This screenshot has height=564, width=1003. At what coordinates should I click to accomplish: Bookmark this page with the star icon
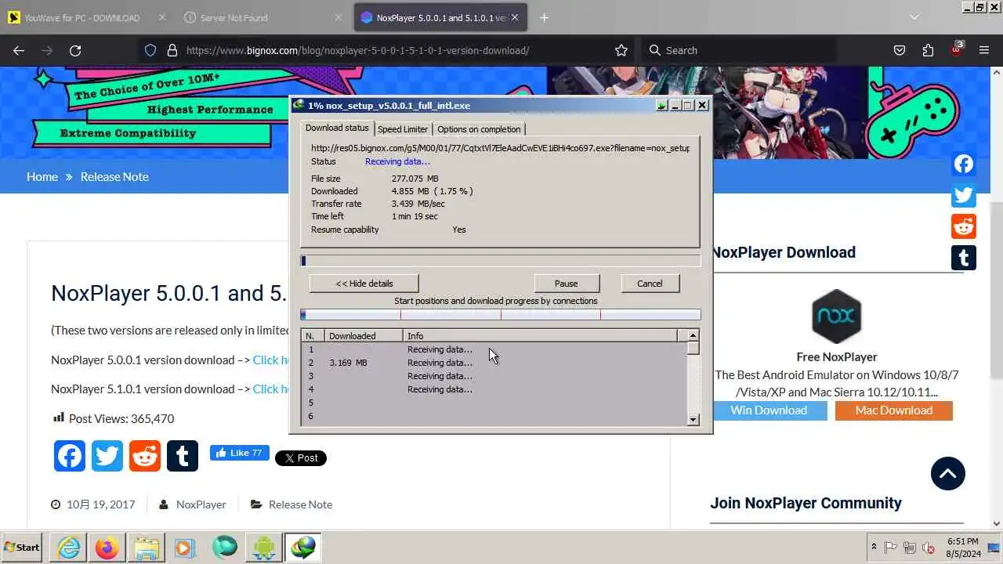(621, 50)
